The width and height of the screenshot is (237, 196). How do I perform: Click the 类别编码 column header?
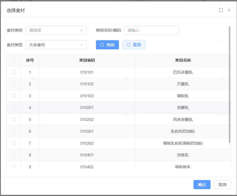pos(87,60)
